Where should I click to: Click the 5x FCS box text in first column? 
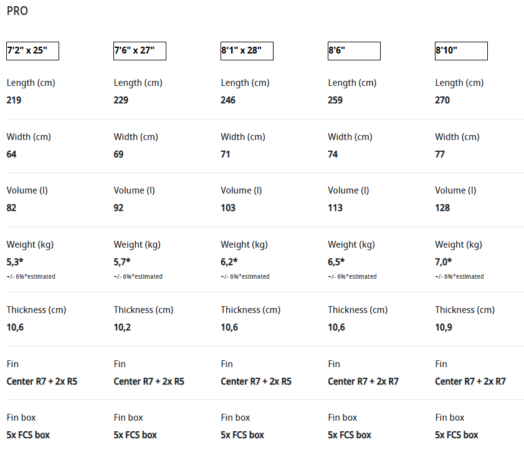(x=28, y=435)
